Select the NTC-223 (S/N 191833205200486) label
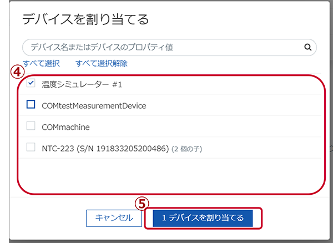The image size is (333, 243). [x=105, y=149]
